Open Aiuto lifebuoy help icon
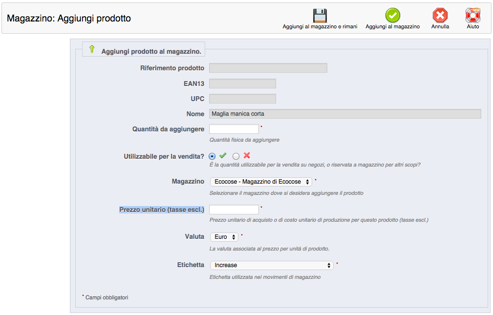Screen dimensions: 493x315 pos(472,15)
